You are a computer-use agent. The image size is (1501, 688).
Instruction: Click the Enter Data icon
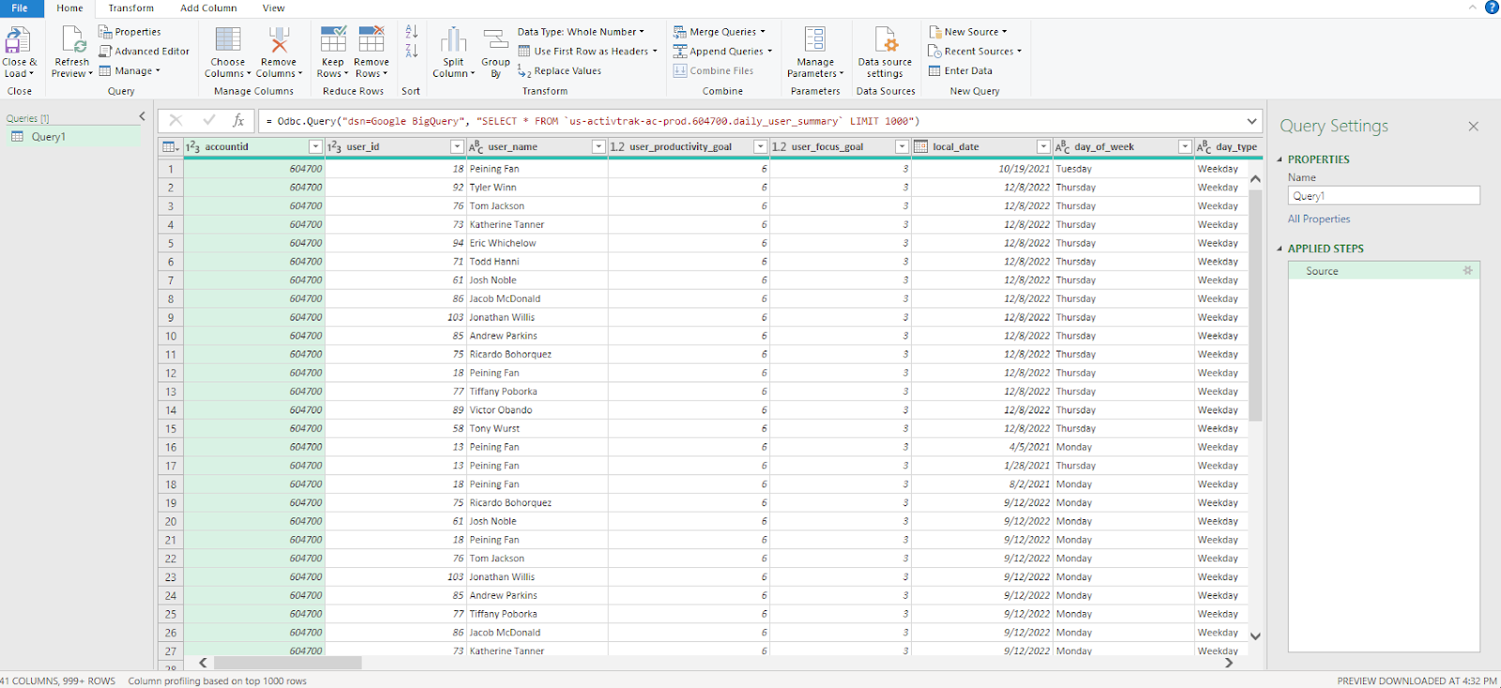point(934,71)
